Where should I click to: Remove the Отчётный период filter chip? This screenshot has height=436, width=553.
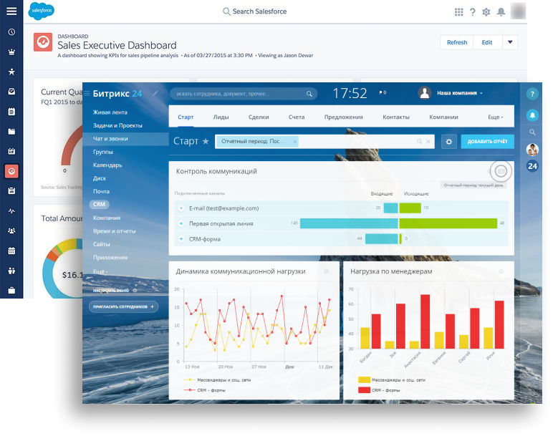(295, 142)
